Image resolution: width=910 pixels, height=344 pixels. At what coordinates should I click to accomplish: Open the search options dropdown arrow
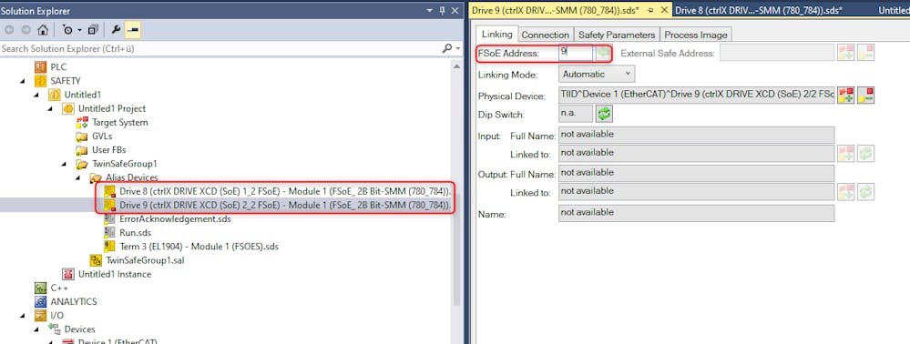click(x=458, y=49)
